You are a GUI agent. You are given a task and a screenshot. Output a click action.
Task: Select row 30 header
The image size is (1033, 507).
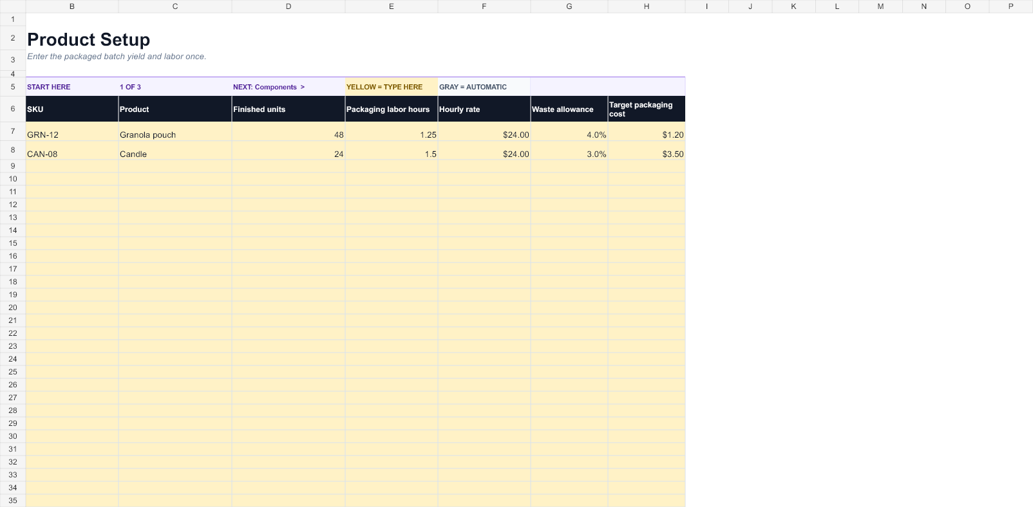coord(13,436)
